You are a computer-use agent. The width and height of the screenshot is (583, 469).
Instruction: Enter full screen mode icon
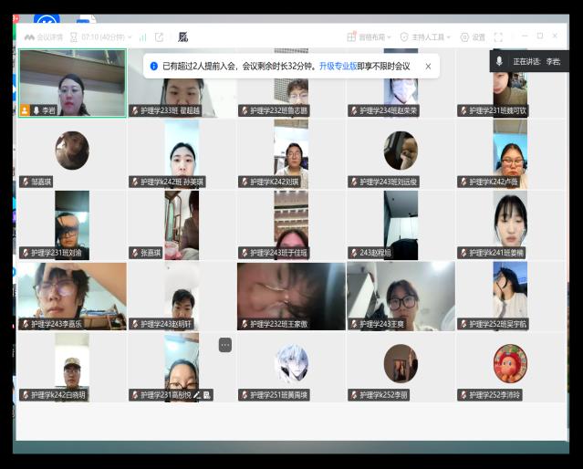click(498, 37)
